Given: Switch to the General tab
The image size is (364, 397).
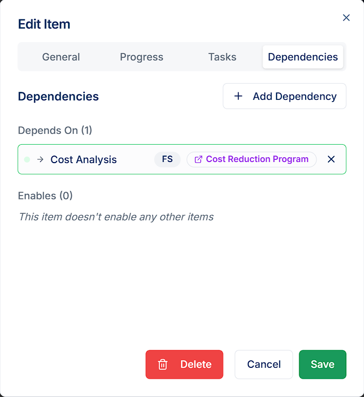Looking at the screenshot, I should pos(61,57).
